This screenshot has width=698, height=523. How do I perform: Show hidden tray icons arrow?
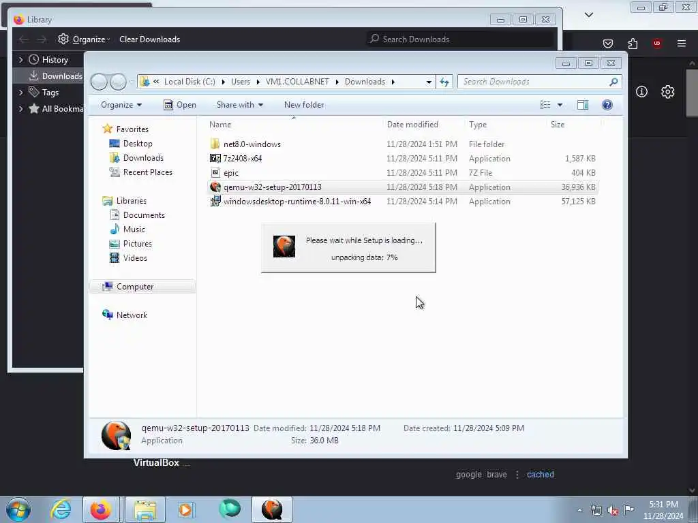tap(579, 510)
